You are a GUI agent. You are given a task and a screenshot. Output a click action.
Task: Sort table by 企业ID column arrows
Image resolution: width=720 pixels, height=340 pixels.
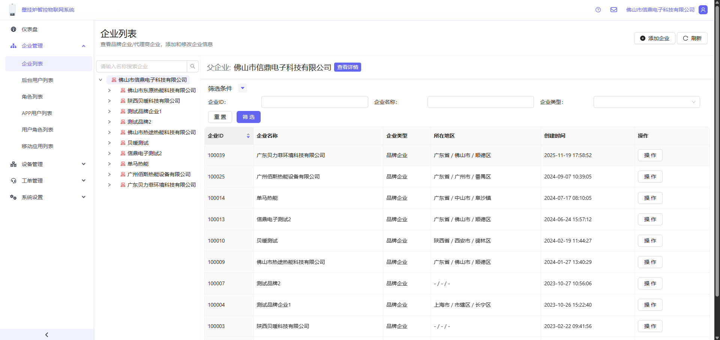click(x=248, y=136)
